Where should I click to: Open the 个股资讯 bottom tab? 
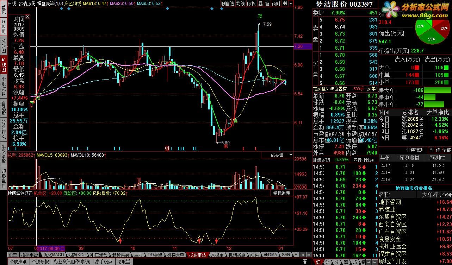(x=18, y=261)
